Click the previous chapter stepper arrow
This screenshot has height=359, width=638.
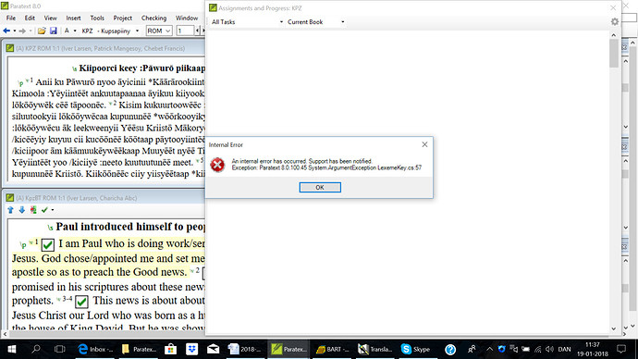198,31
